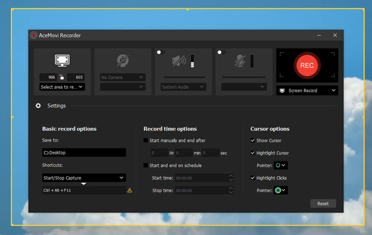Open the Highlight Clicks pointer color dropdown

point(280,190)
